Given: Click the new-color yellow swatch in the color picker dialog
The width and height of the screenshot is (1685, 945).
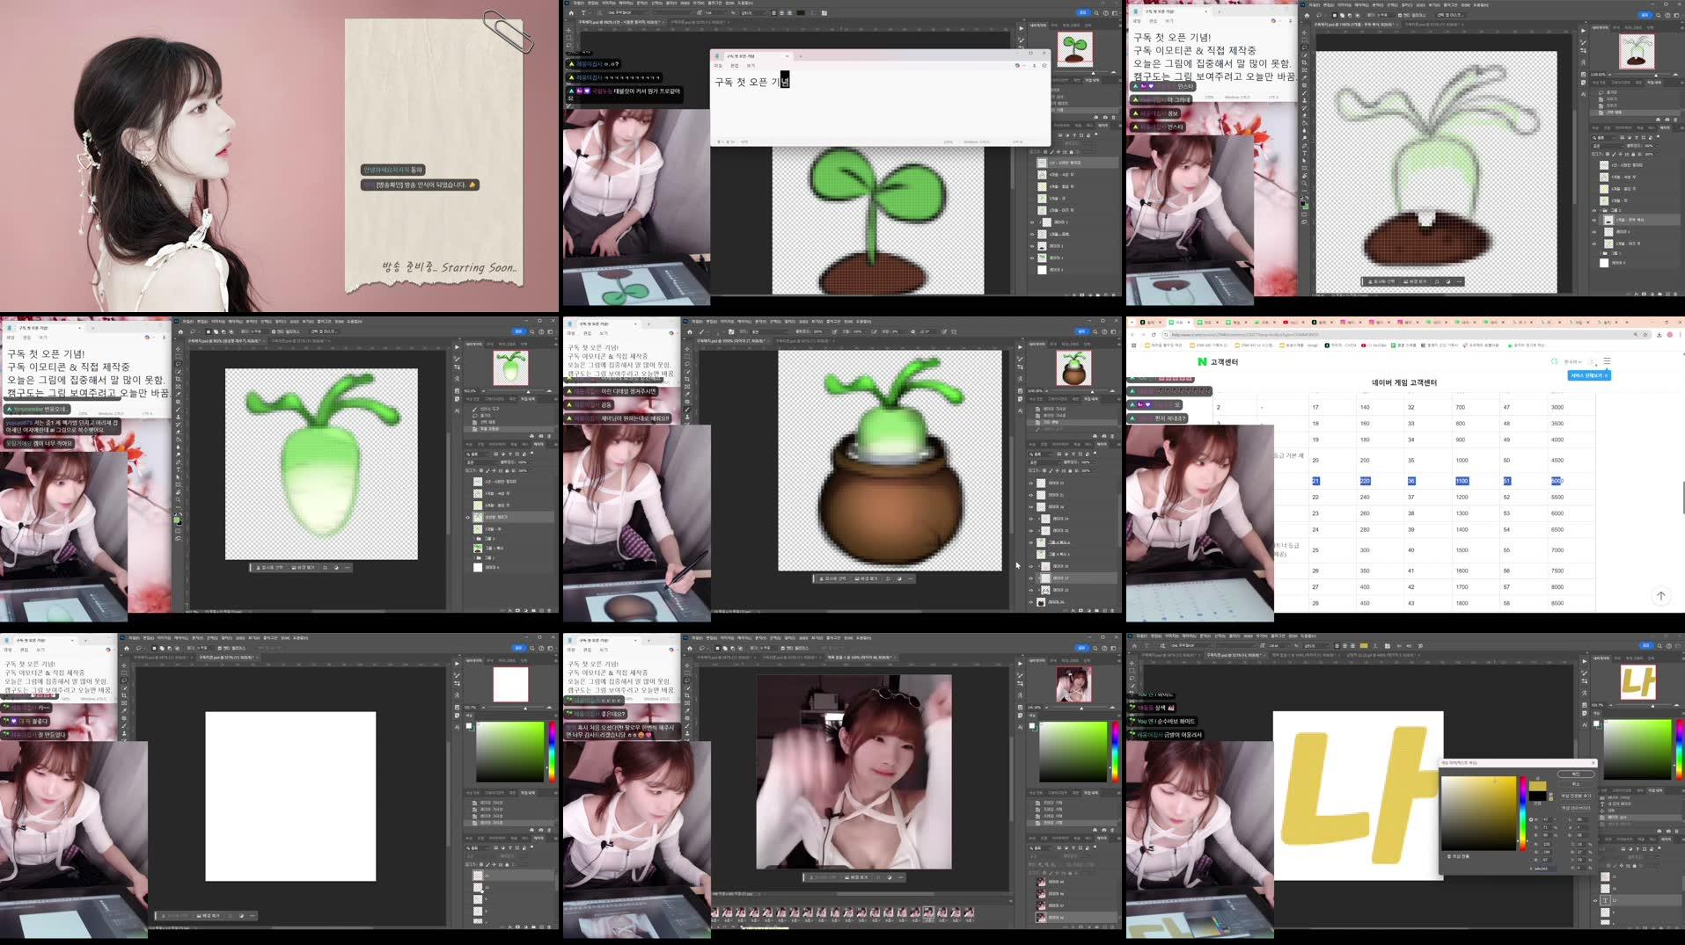Looking at the screenshot, I should coord(1537,787).
